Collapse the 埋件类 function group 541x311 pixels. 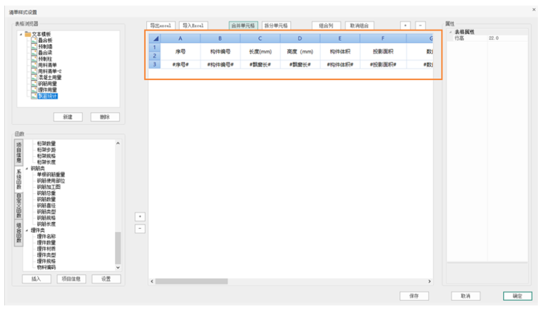(27, 230)
